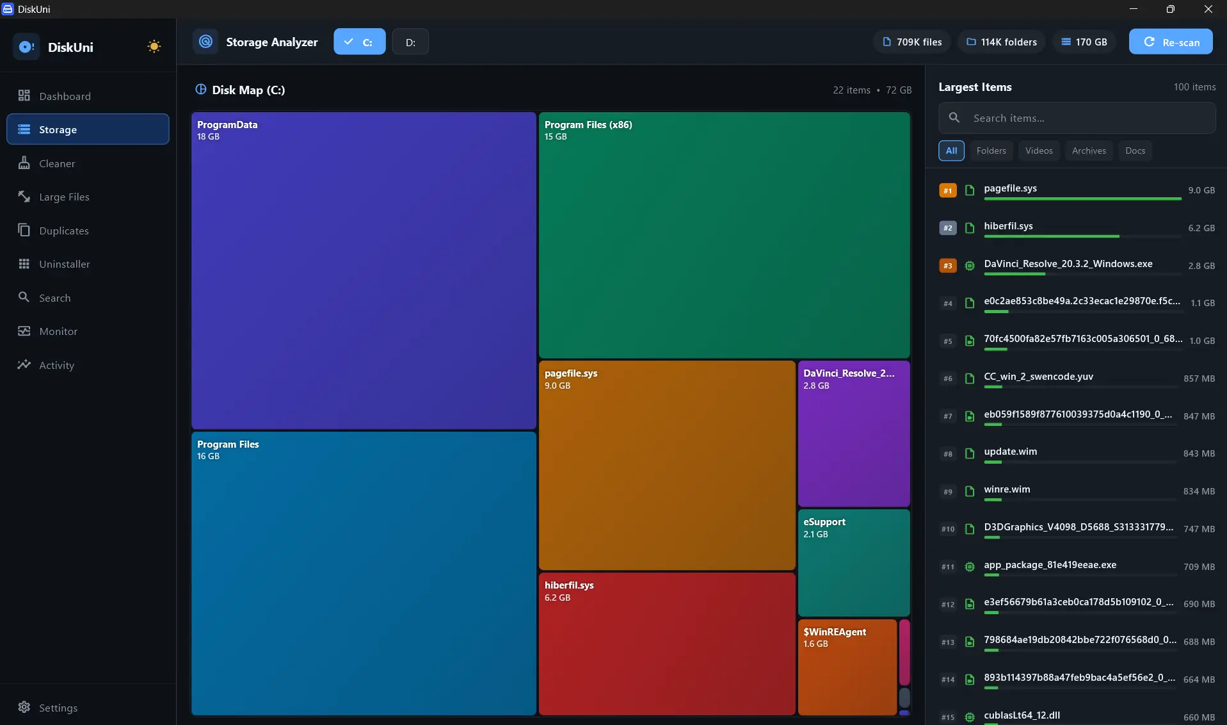Click the $WinREAgent block

pos(847,667)
